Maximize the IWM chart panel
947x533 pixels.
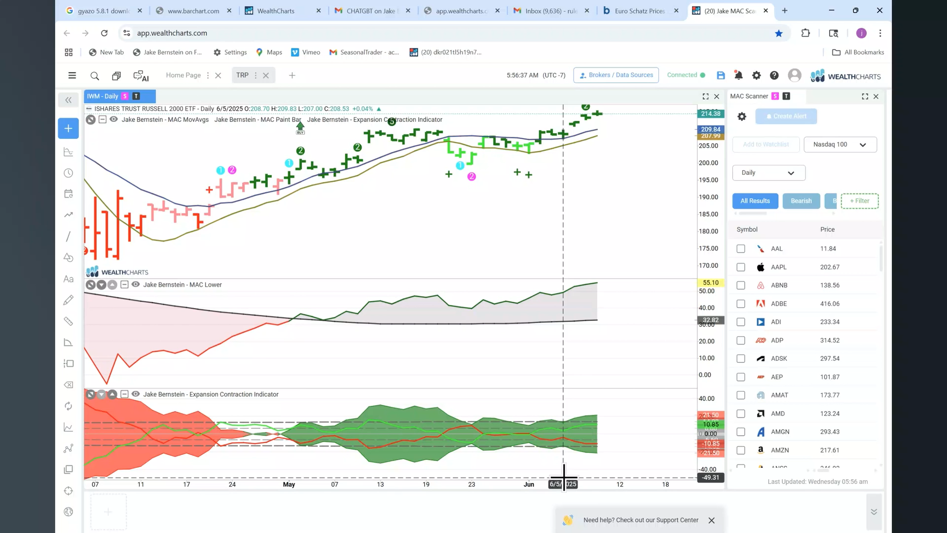(x=705, y=97)
